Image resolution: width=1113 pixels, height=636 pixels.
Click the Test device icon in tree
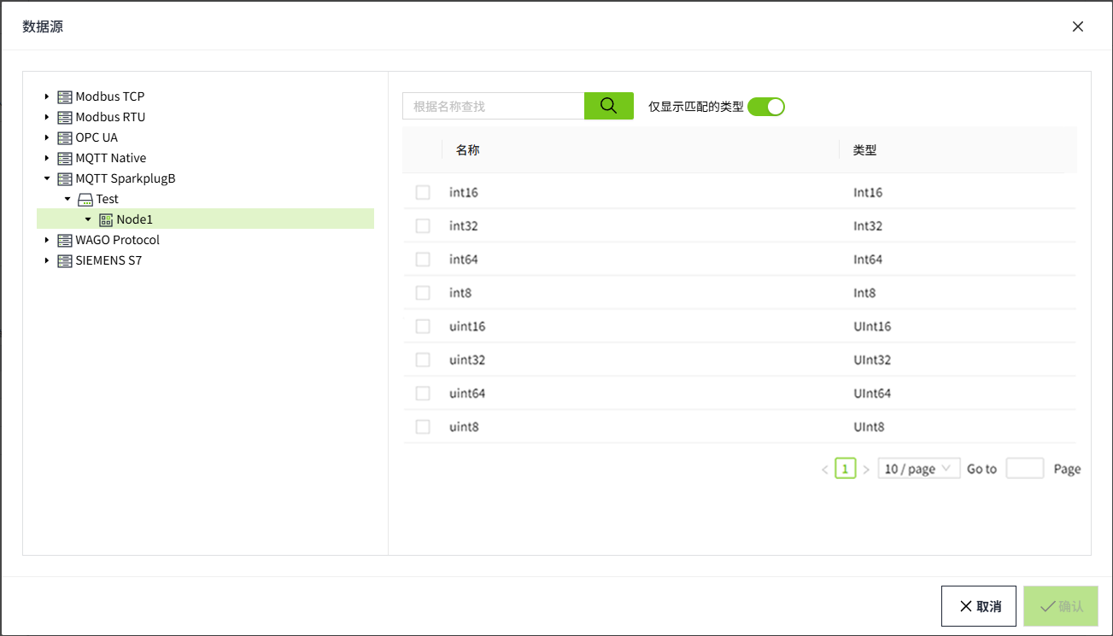point(85,200)
